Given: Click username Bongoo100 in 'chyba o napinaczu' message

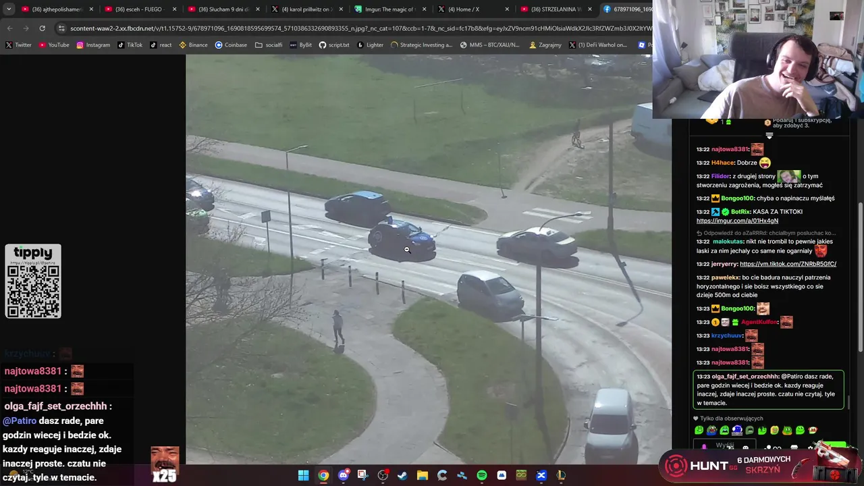Looking at the screenshot, I should coord(737,198).
